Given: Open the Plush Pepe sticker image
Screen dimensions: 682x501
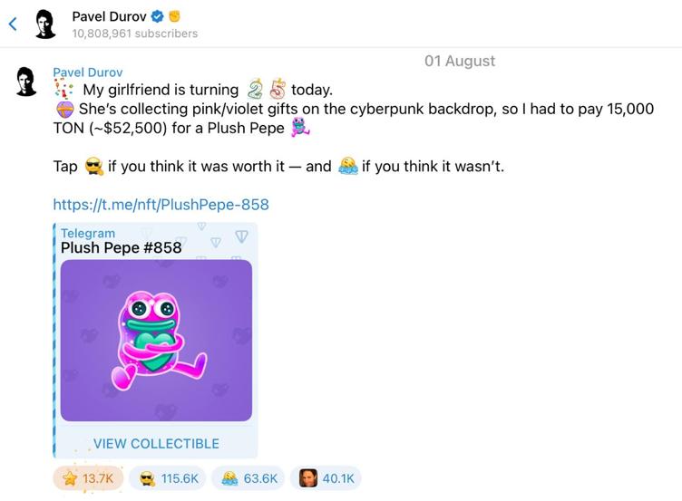Looking at the screenshot, I should (x=156, y=340).
